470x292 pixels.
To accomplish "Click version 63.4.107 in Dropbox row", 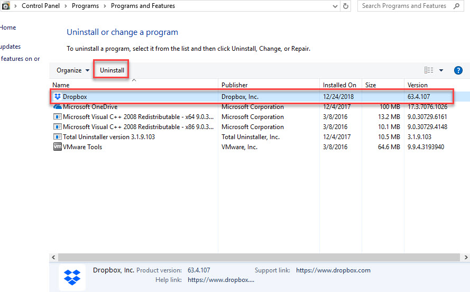I will coord(418,96).
